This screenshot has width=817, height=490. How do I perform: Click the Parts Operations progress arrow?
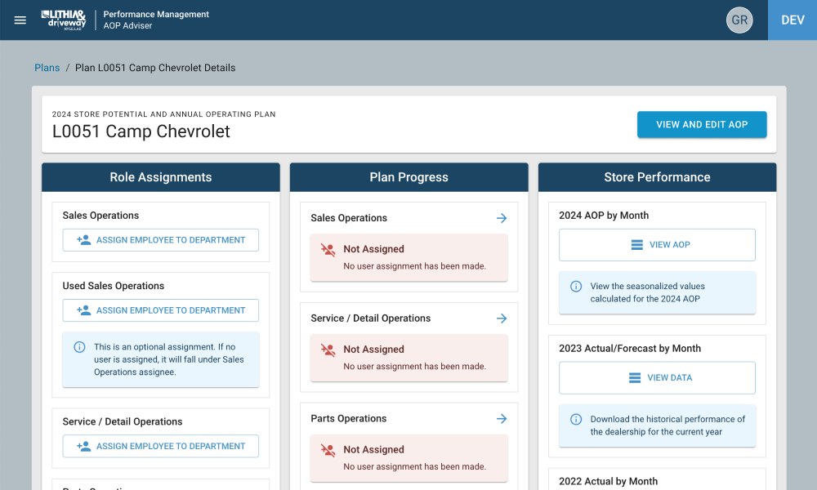(502, 419)
